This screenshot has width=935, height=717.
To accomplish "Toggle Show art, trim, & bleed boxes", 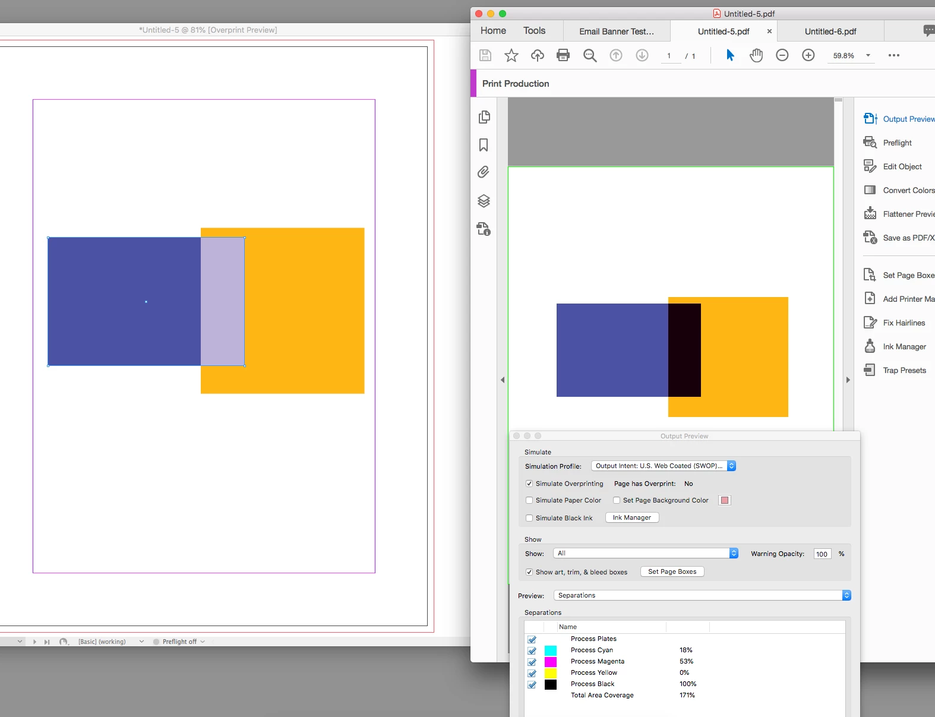I will point(529,572).
